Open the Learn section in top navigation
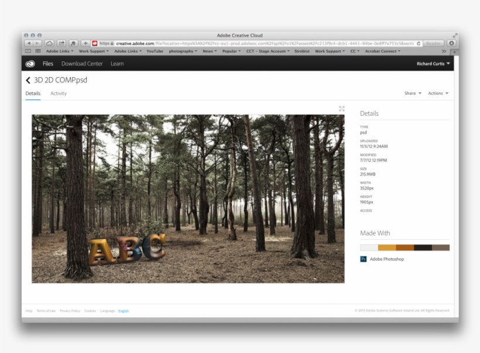480x353 pixels. click(x=117, y=64)
